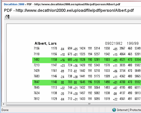Image resolution: width=141 pixels, height=113 pixels.
Task: Click the value '5849' in the 7429 row
Action: [137, 71]
